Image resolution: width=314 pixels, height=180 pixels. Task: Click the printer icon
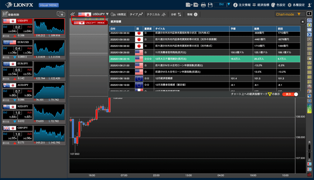tap(203, 5)
